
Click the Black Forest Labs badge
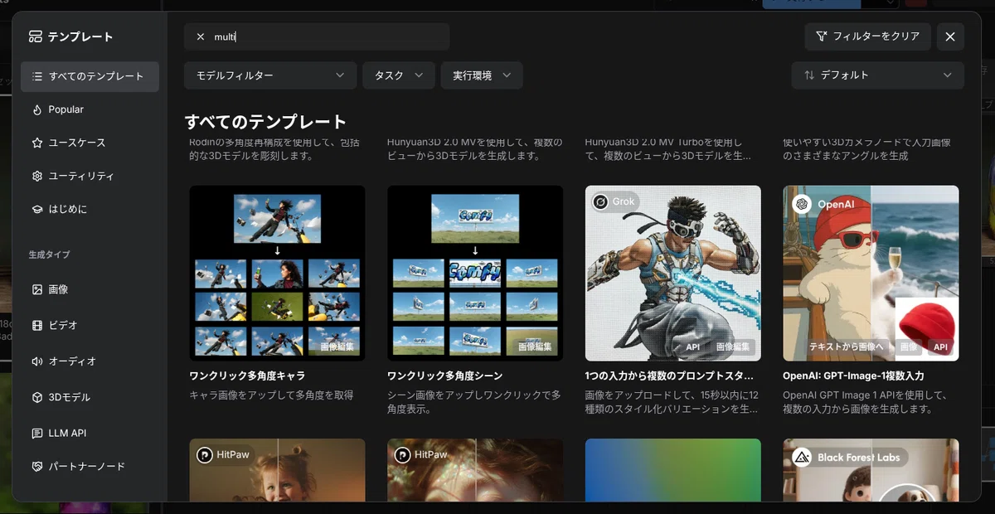pos(847,457)
